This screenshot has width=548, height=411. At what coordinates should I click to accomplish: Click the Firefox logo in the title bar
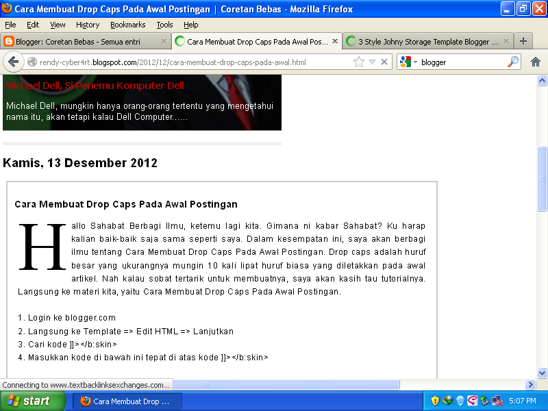click(x=7, y=8)
